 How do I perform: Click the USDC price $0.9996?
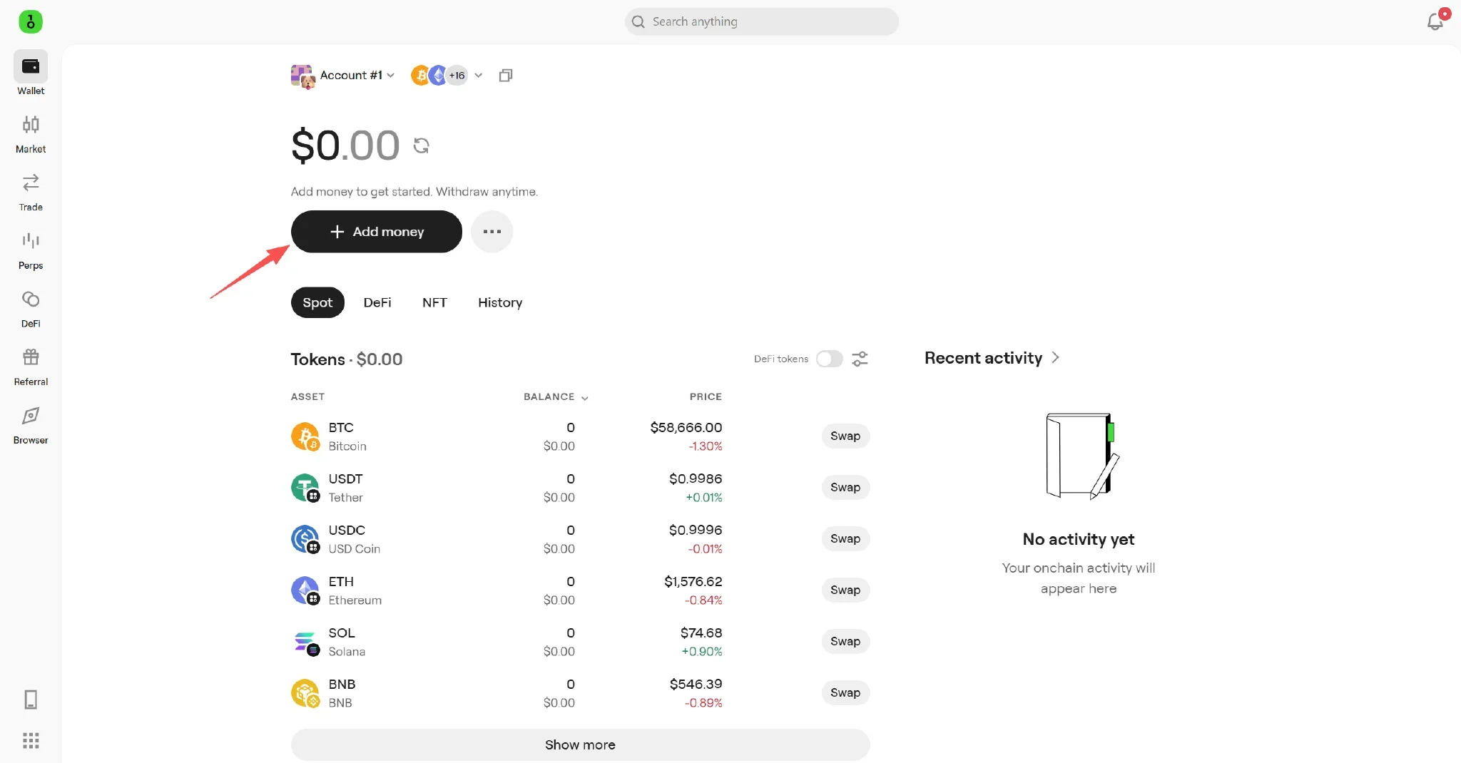coord(696,530)
